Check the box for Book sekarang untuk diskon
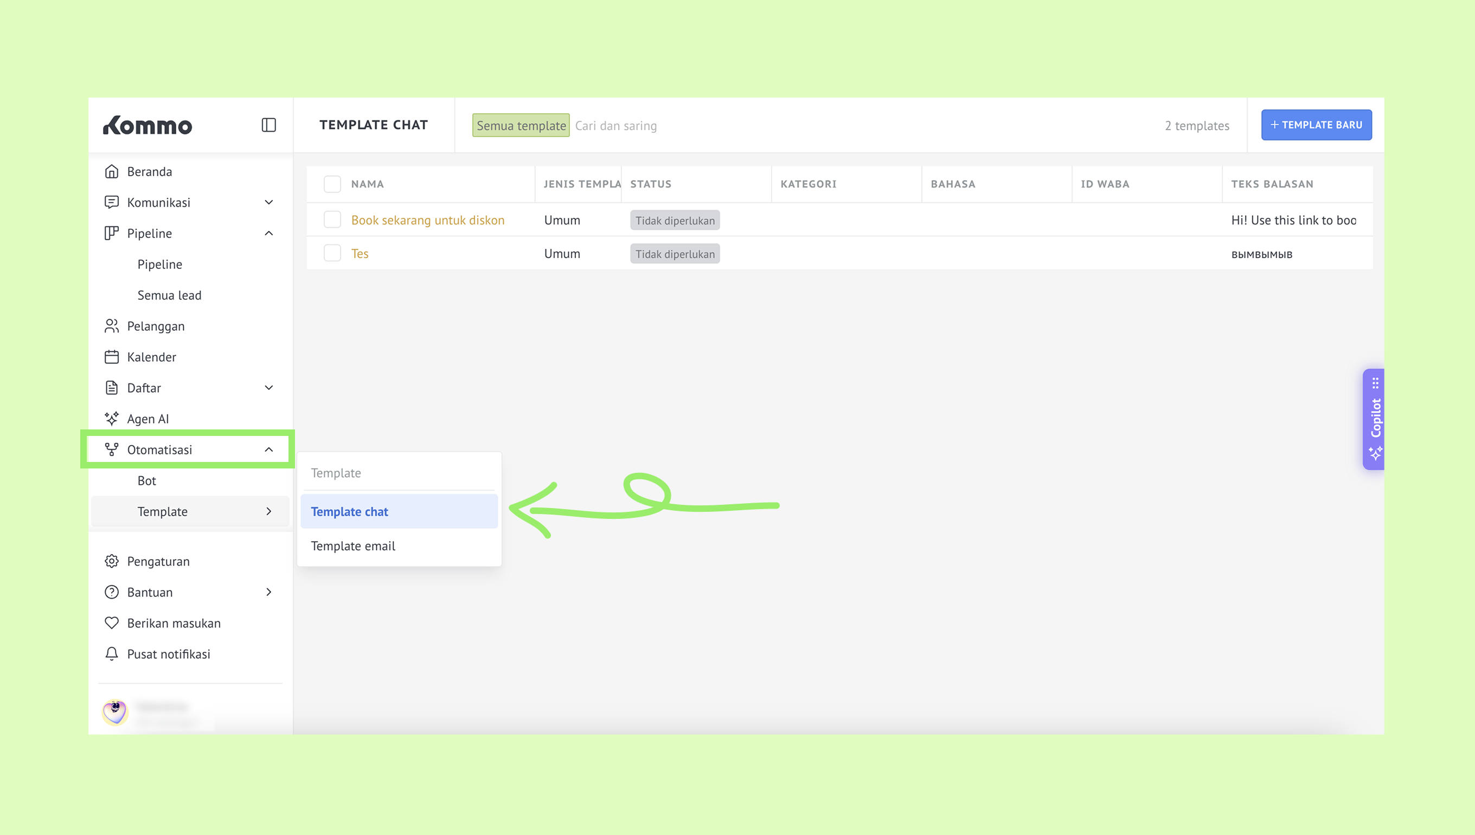This screenshot has height=835, width=1475. point(332,220)
